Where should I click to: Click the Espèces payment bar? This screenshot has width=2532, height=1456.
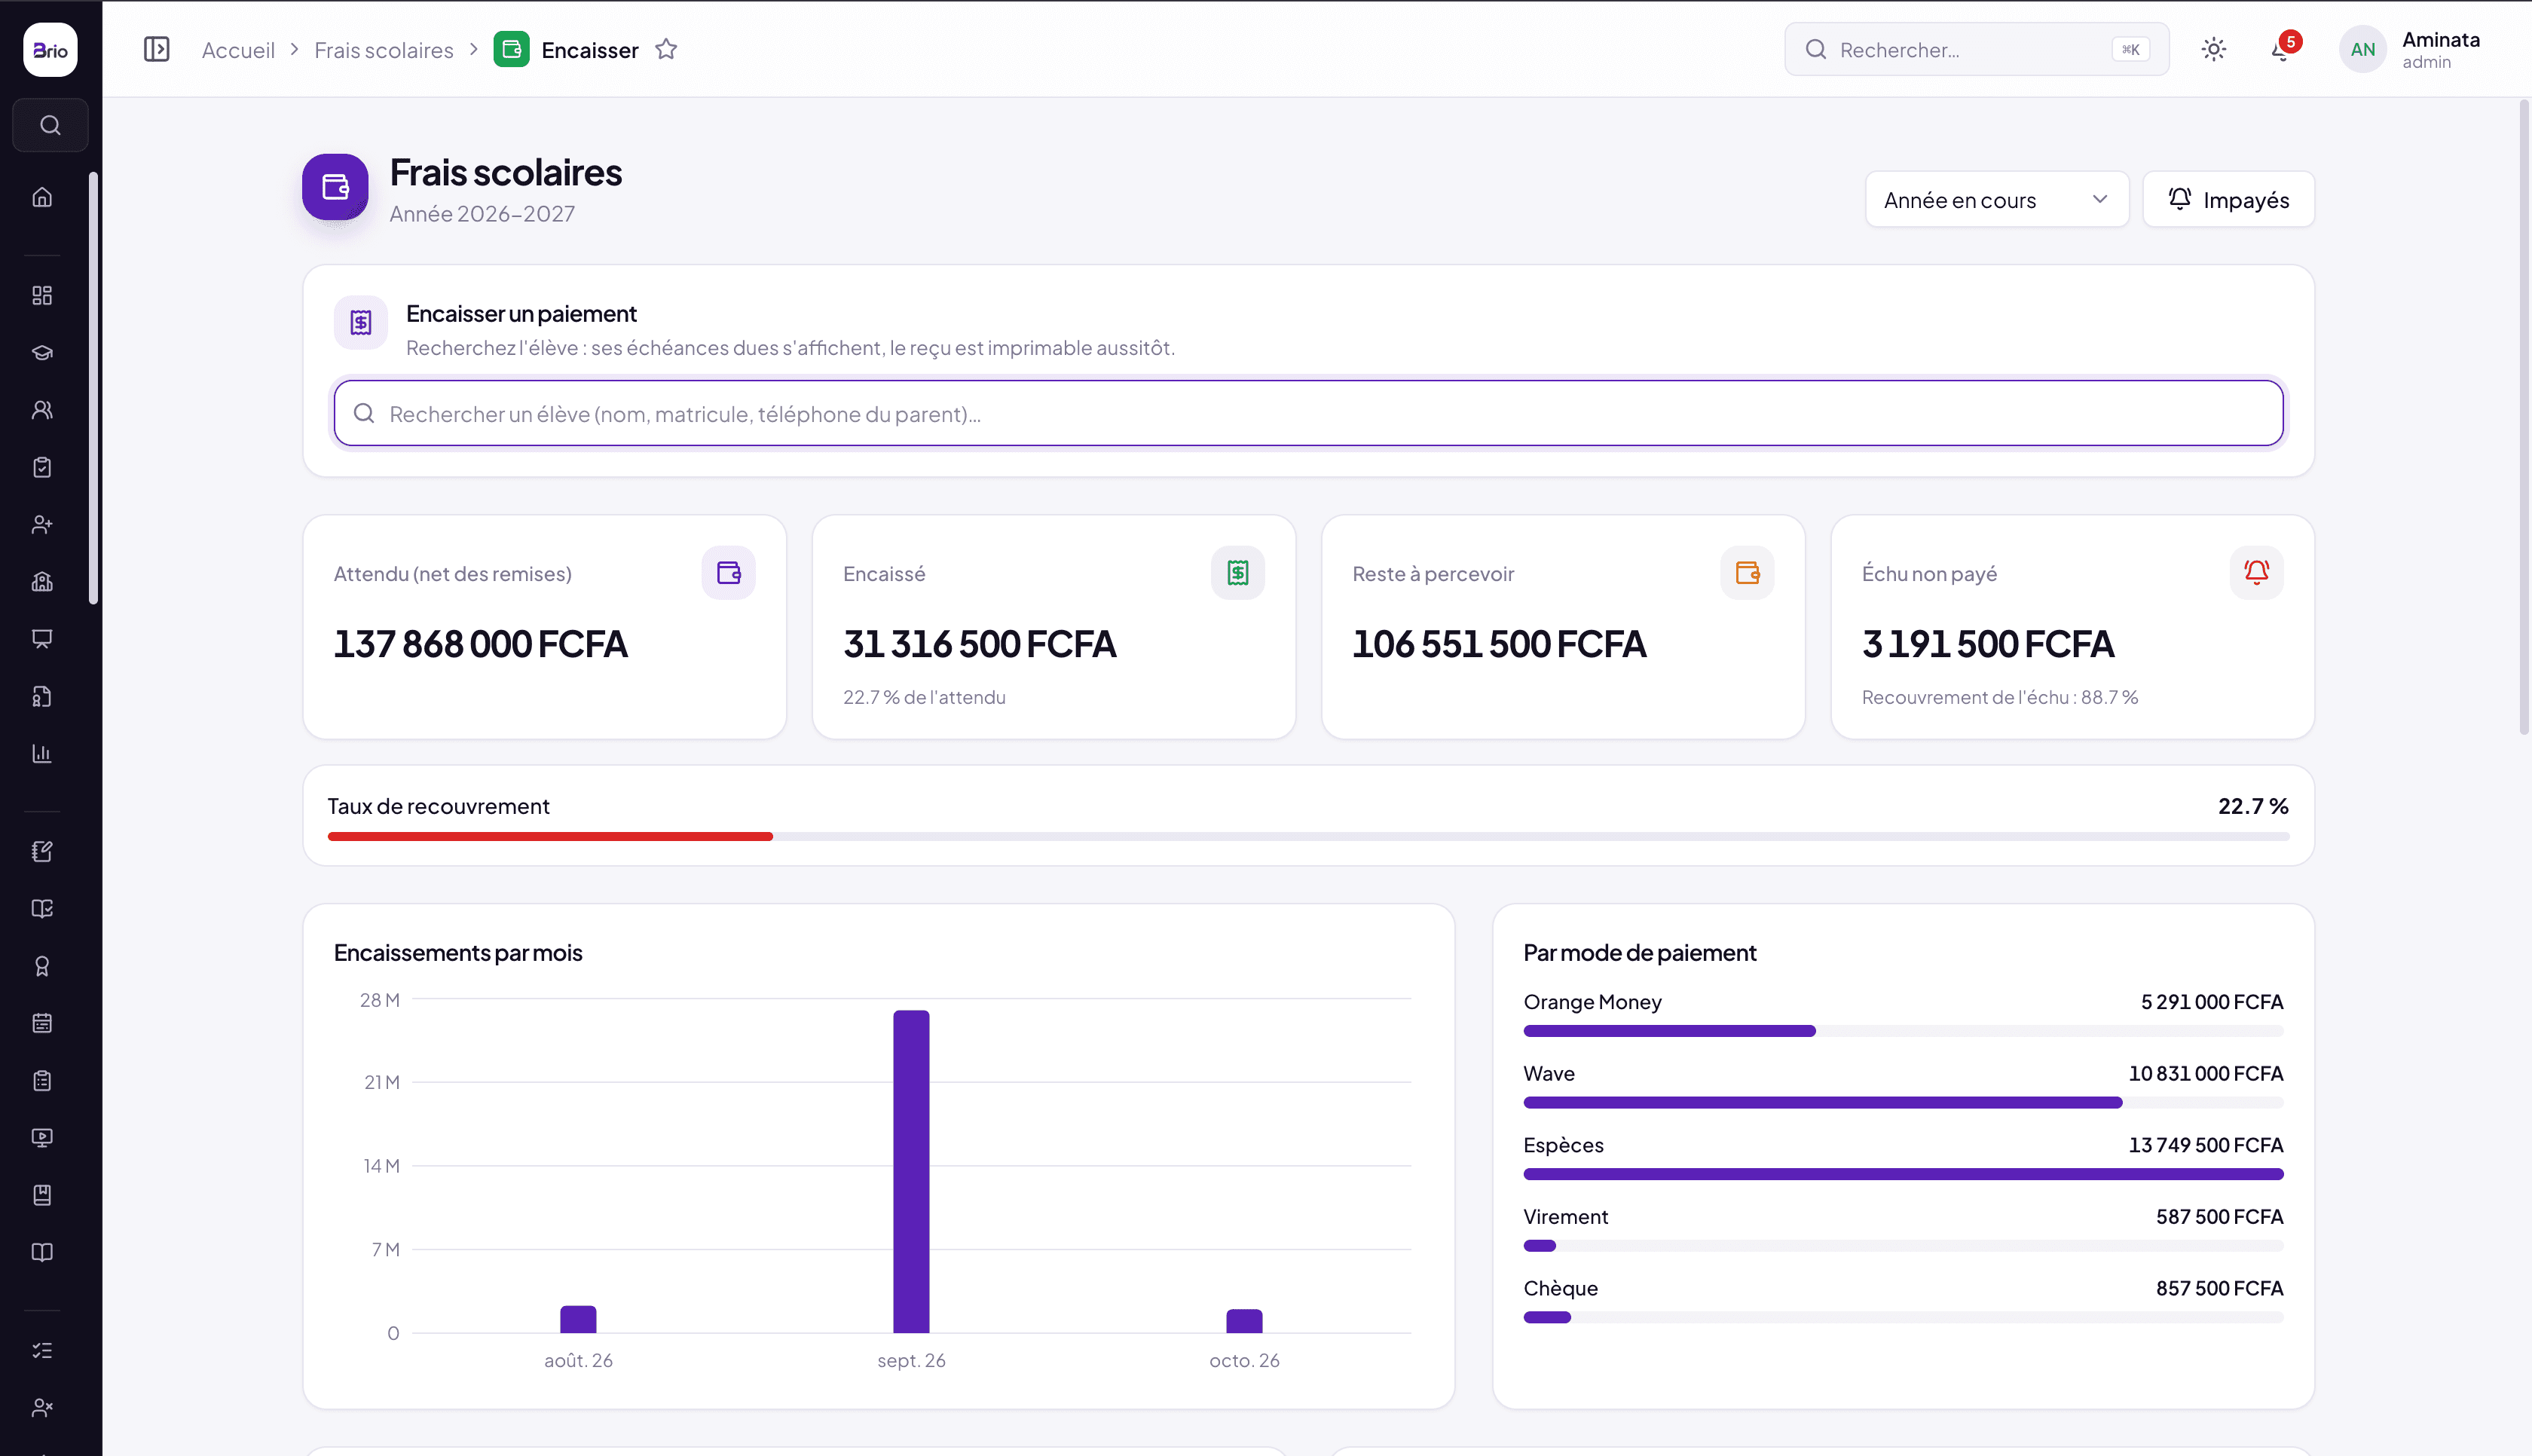[x=1904, y=1174]
